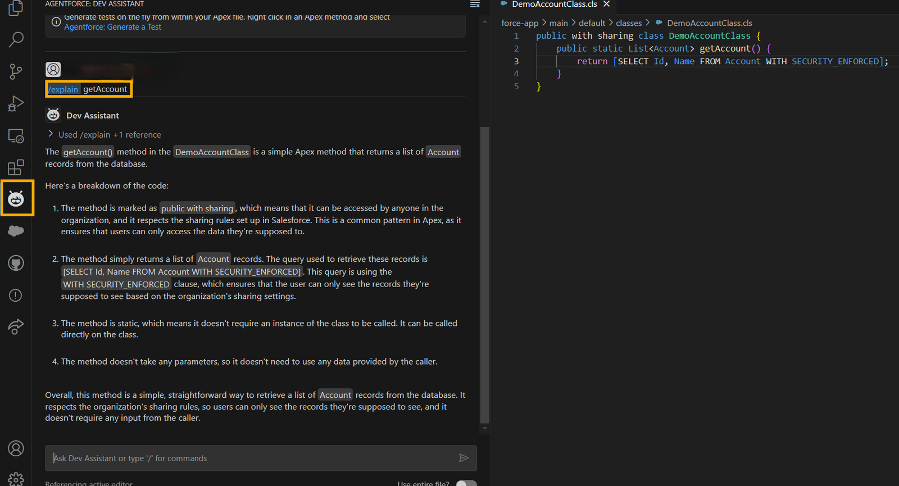Click the user avatar in chat

(x=53, y=69)
